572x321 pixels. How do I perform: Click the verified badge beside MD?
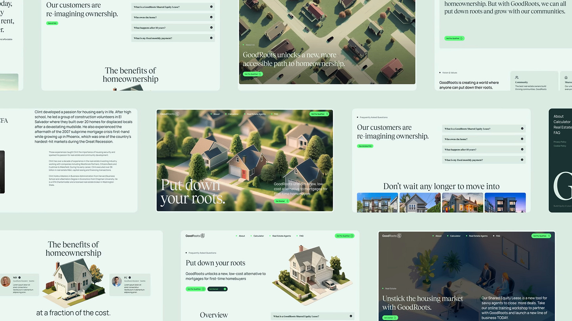pyautogui.click(x=20, y=277)
